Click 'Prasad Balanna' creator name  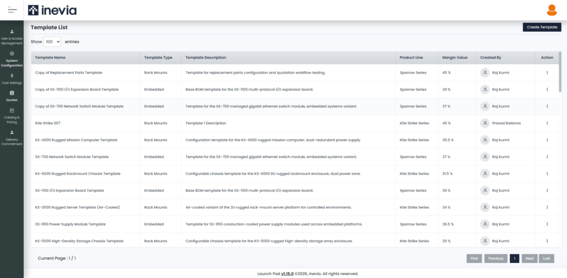tap(506, 123)
